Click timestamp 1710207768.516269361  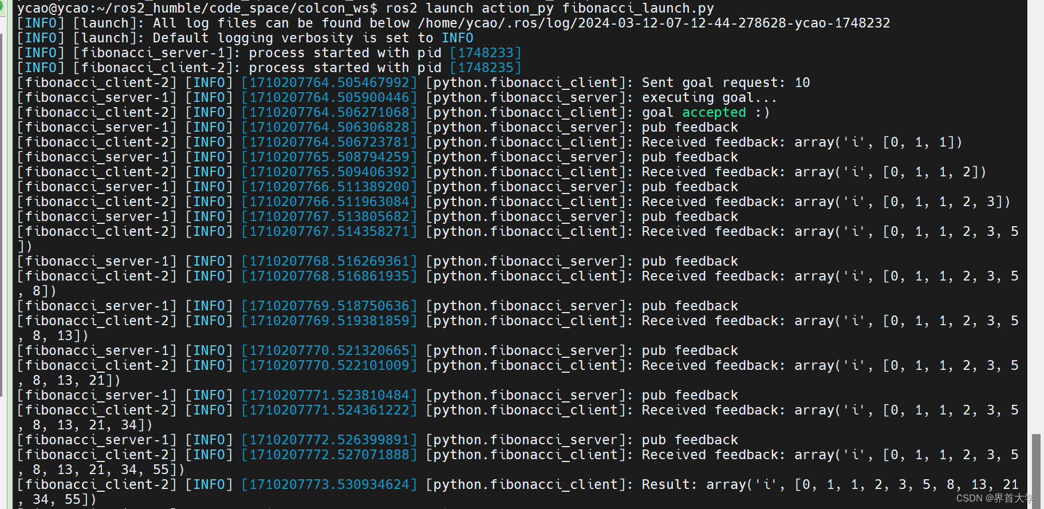329,261
